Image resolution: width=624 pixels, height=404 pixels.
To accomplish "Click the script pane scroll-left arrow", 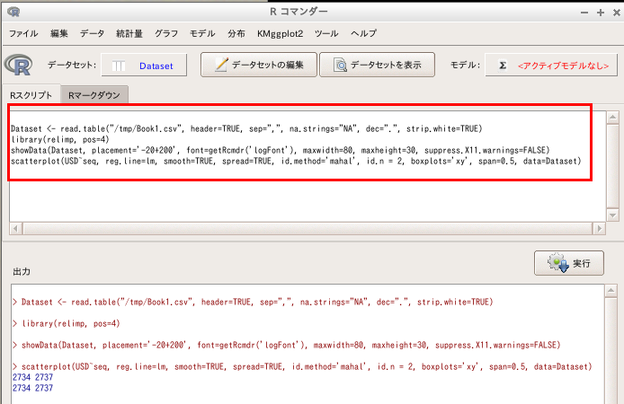I will click(15, 228).
